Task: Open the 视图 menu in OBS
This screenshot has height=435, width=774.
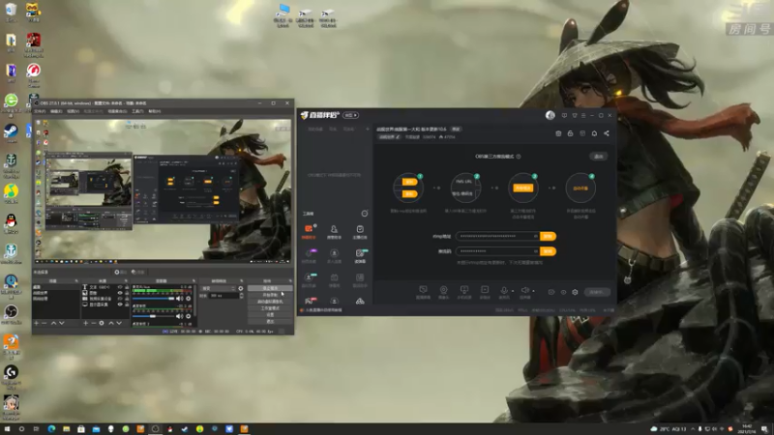Action: click(x=74, y=111)
